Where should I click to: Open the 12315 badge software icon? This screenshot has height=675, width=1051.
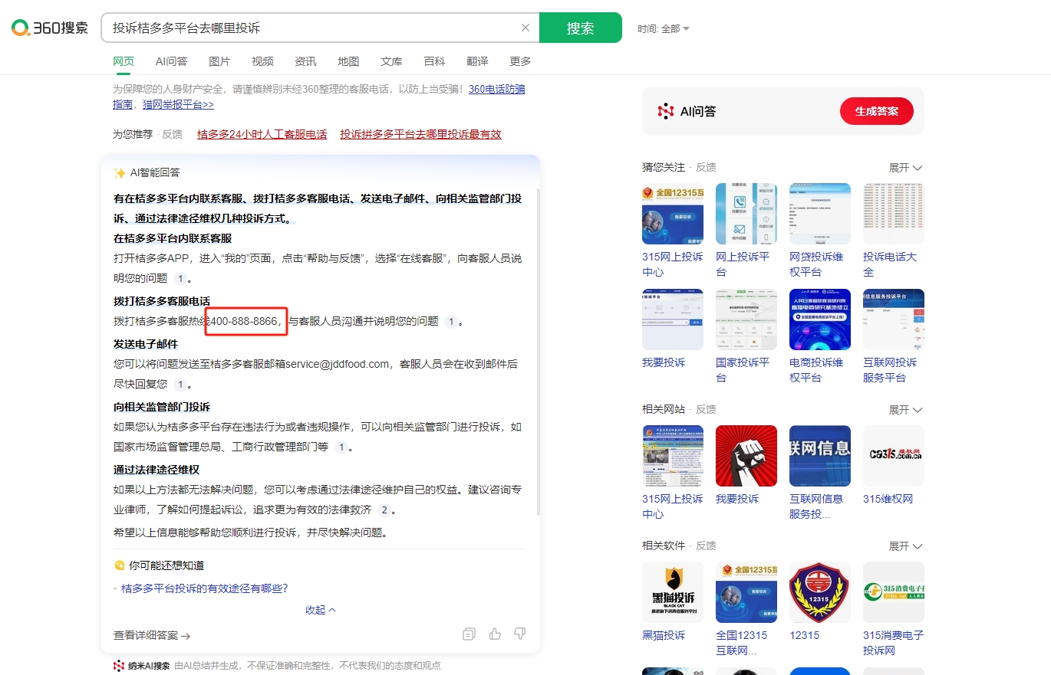[x=819, y=592]
